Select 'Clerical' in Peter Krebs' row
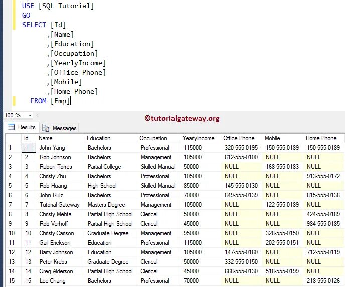345x287 pixels. [x=158, y=262]
